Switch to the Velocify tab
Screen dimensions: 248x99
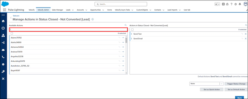click(x=32, y=10)
